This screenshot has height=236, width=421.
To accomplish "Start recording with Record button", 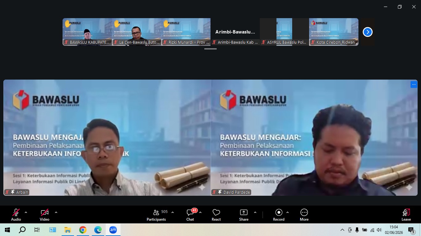I will click(x=279, y=215).
